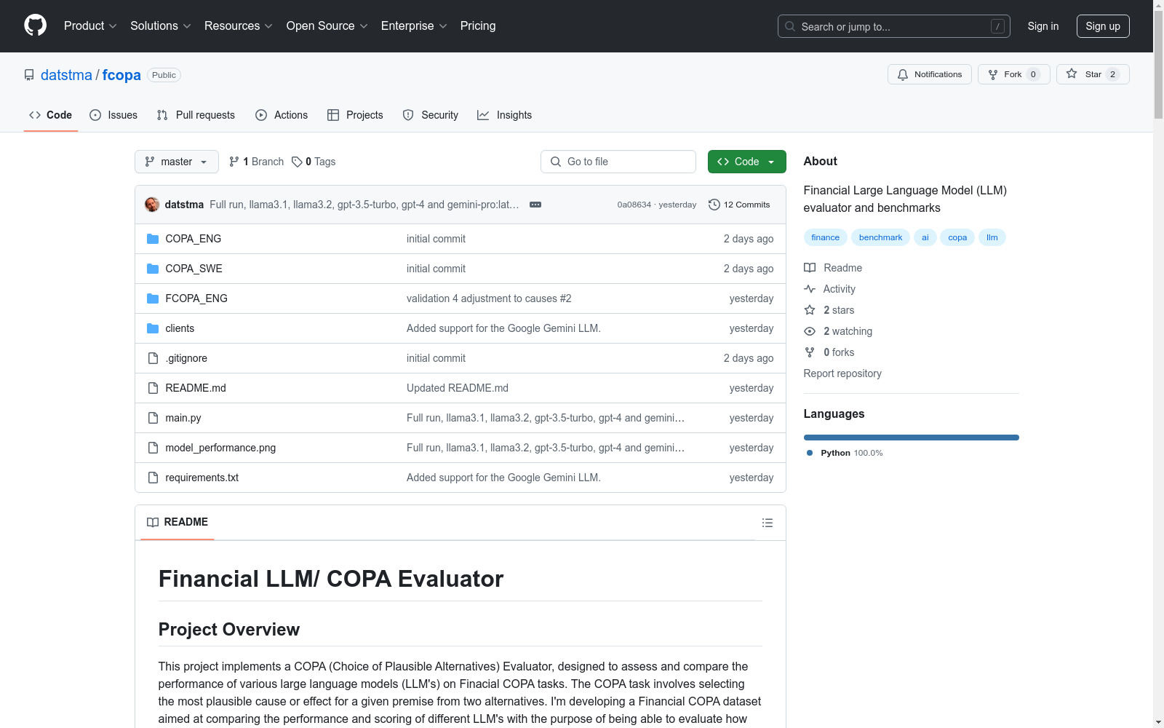
Task: Open the Security tab
Action: pos(431,115)
